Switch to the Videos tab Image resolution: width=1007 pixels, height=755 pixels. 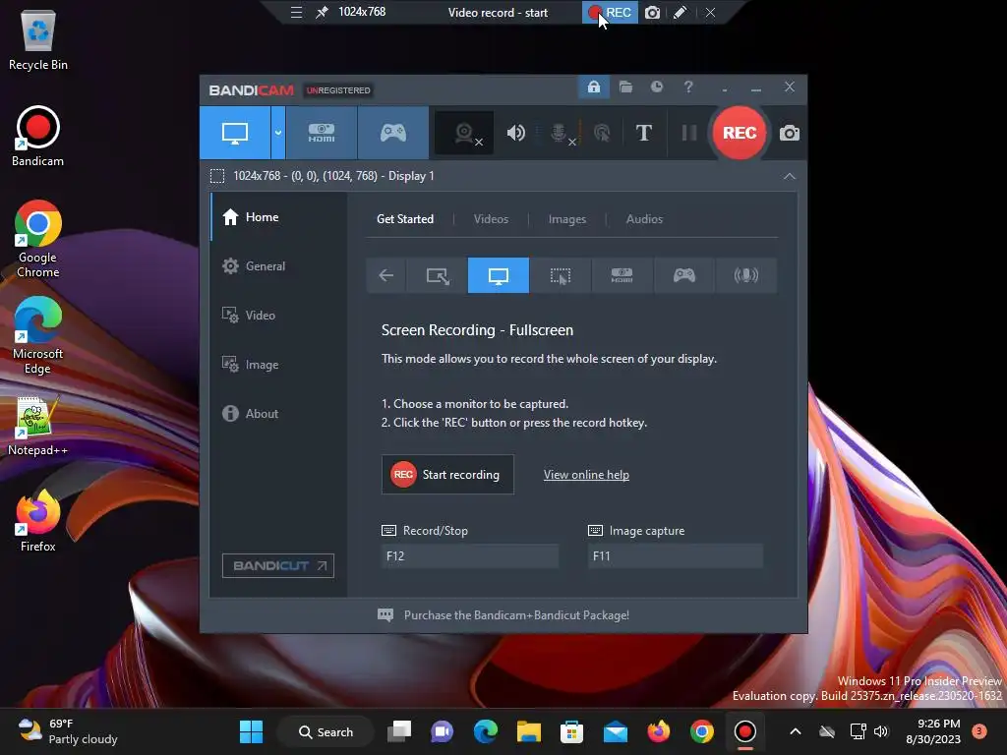click(x=491, y=219)
